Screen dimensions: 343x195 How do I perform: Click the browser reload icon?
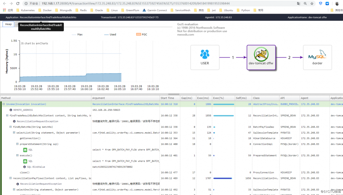(18, 3)
